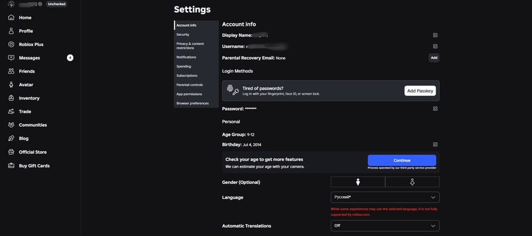Open the Language dropdown

pyautogui.click(x=385, y=198)
